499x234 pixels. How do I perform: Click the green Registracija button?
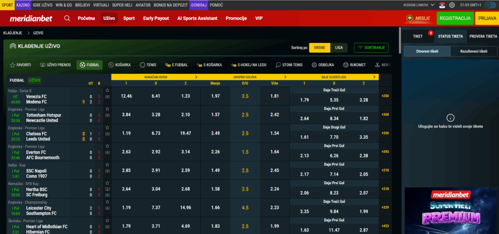point(454,18)
